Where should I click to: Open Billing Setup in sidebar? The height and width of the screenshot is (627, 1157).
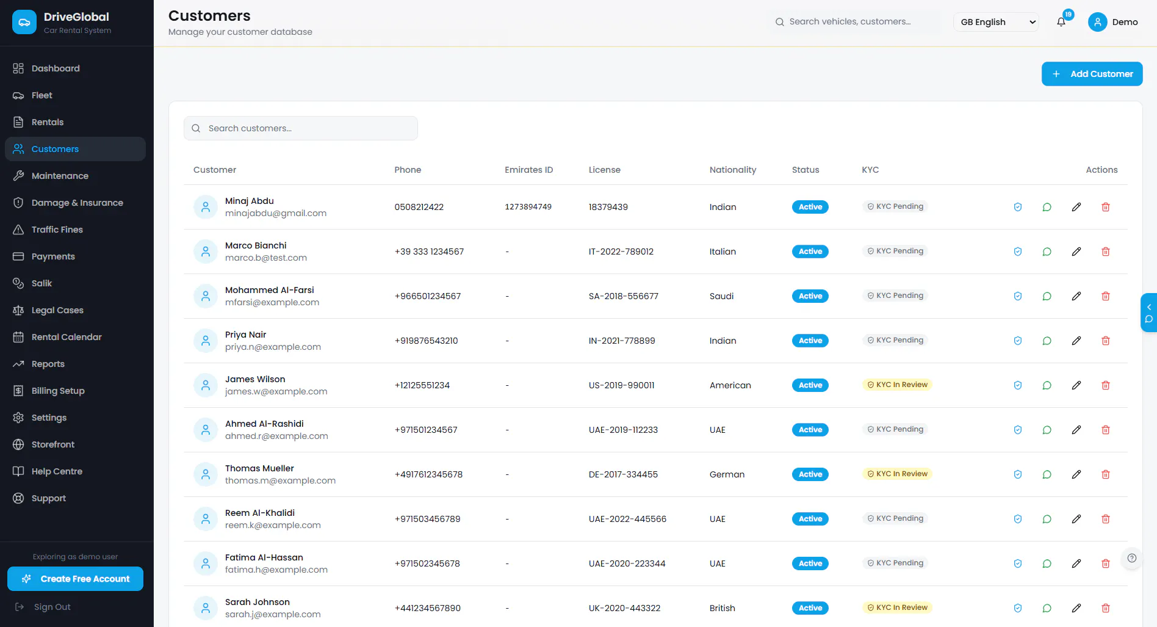(75, 391)
